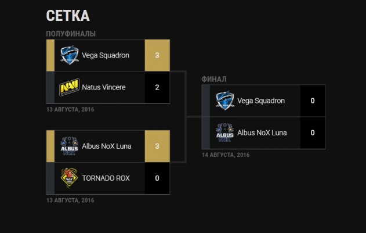Click Vega Squadron logo in the final
The height and width of the screenshot is (233, 366).
(x=225, y=101)
